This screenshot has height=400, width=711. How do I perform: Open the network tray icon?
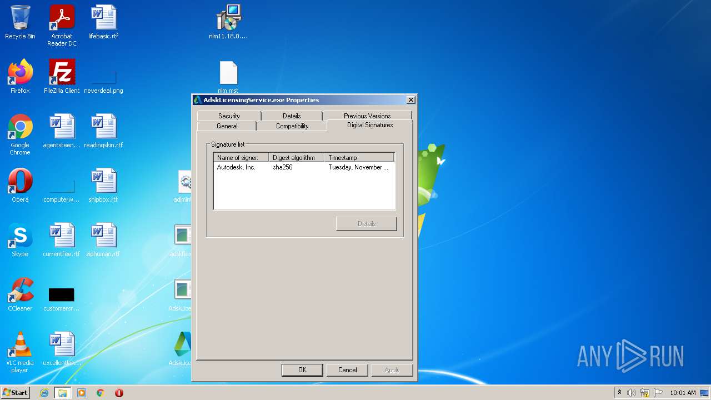pyautogui.click(x=645, y=393)
